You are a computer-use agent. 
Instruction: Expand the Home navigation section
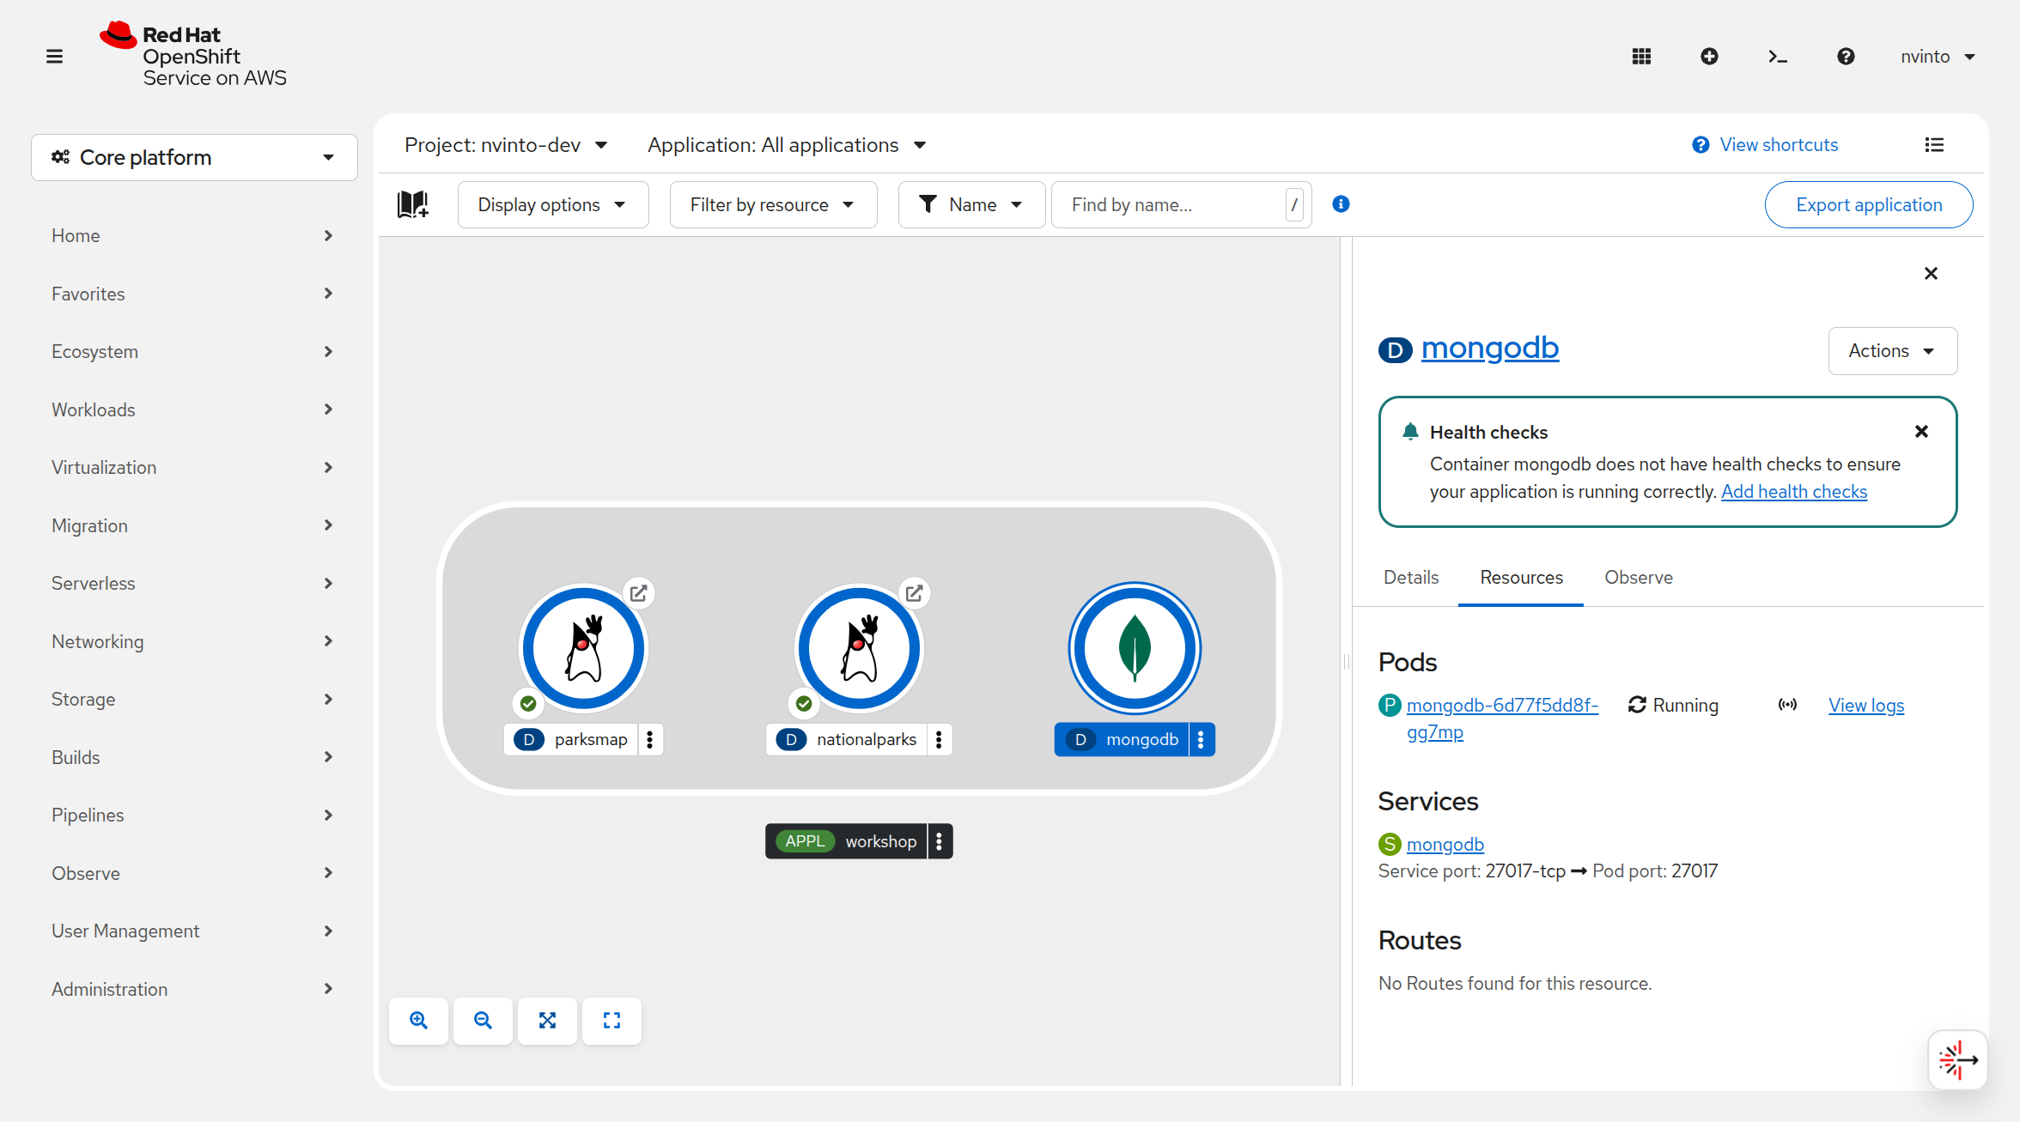192,235
